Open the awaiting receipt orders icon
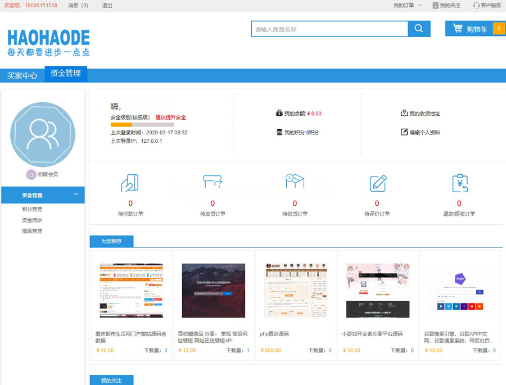The width and height of the screenshot is (506, 385). (295, 183)
